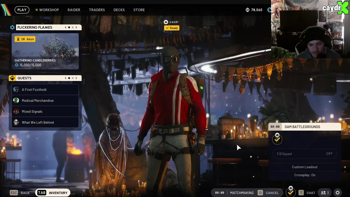Click the 15,000/15,000 progress value
Screen dimensions: 350x197
tap(30, 65)
